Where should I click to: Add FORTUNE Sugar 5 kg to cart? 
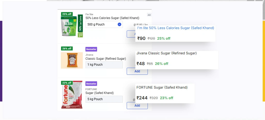coord(137,106)
